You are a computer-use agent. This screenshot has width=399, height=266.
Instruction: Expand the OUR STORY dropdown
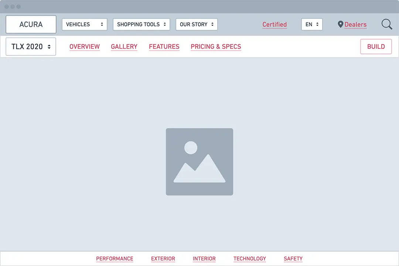pyautogui.click(x=196, y=24)
